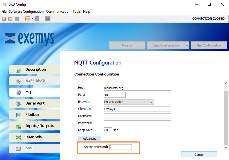Click the vertical scrollbar thumb
The height and width of the screenshot is (160, 229).
226,117
